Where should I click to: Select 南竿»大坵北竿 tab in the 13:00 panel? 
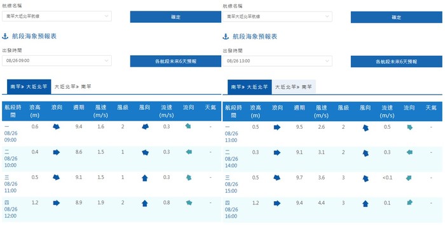tap(249, 87)
